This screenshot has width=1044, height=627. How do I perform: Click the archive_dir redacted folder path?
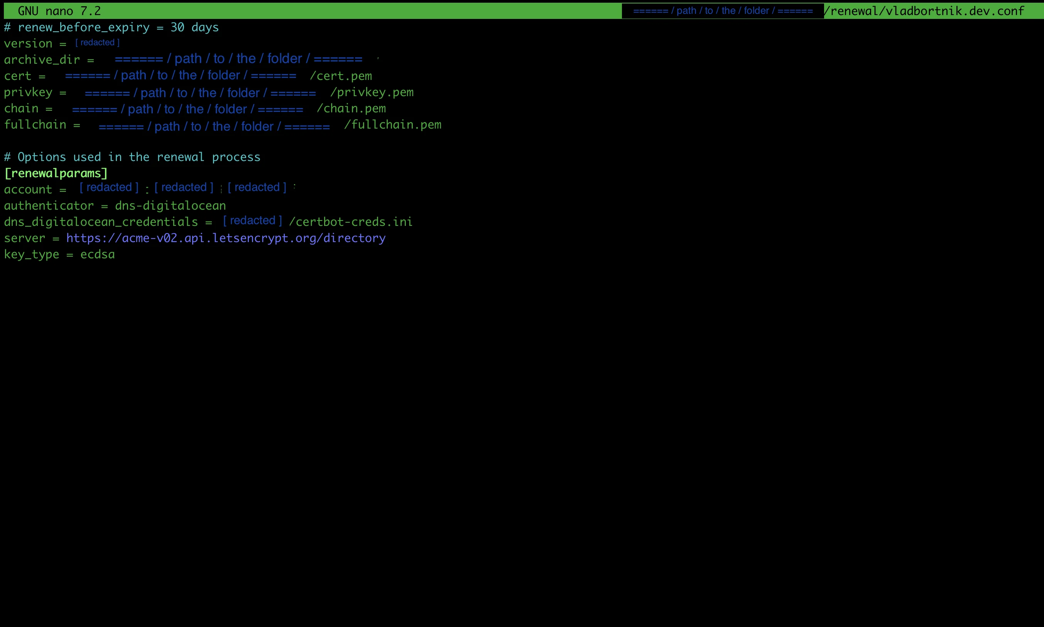point(238,59)
